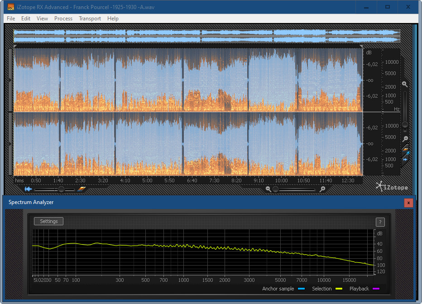Click the vertical zoom out magnifier
This screenshot has width=422, height=304.
(405, 139)
